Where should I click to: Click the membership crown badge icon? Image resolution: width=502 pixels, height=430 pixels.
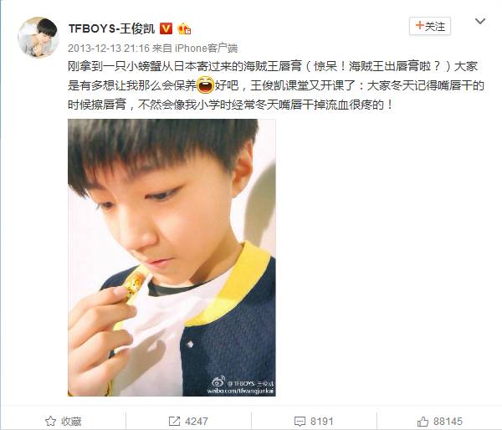184,29
